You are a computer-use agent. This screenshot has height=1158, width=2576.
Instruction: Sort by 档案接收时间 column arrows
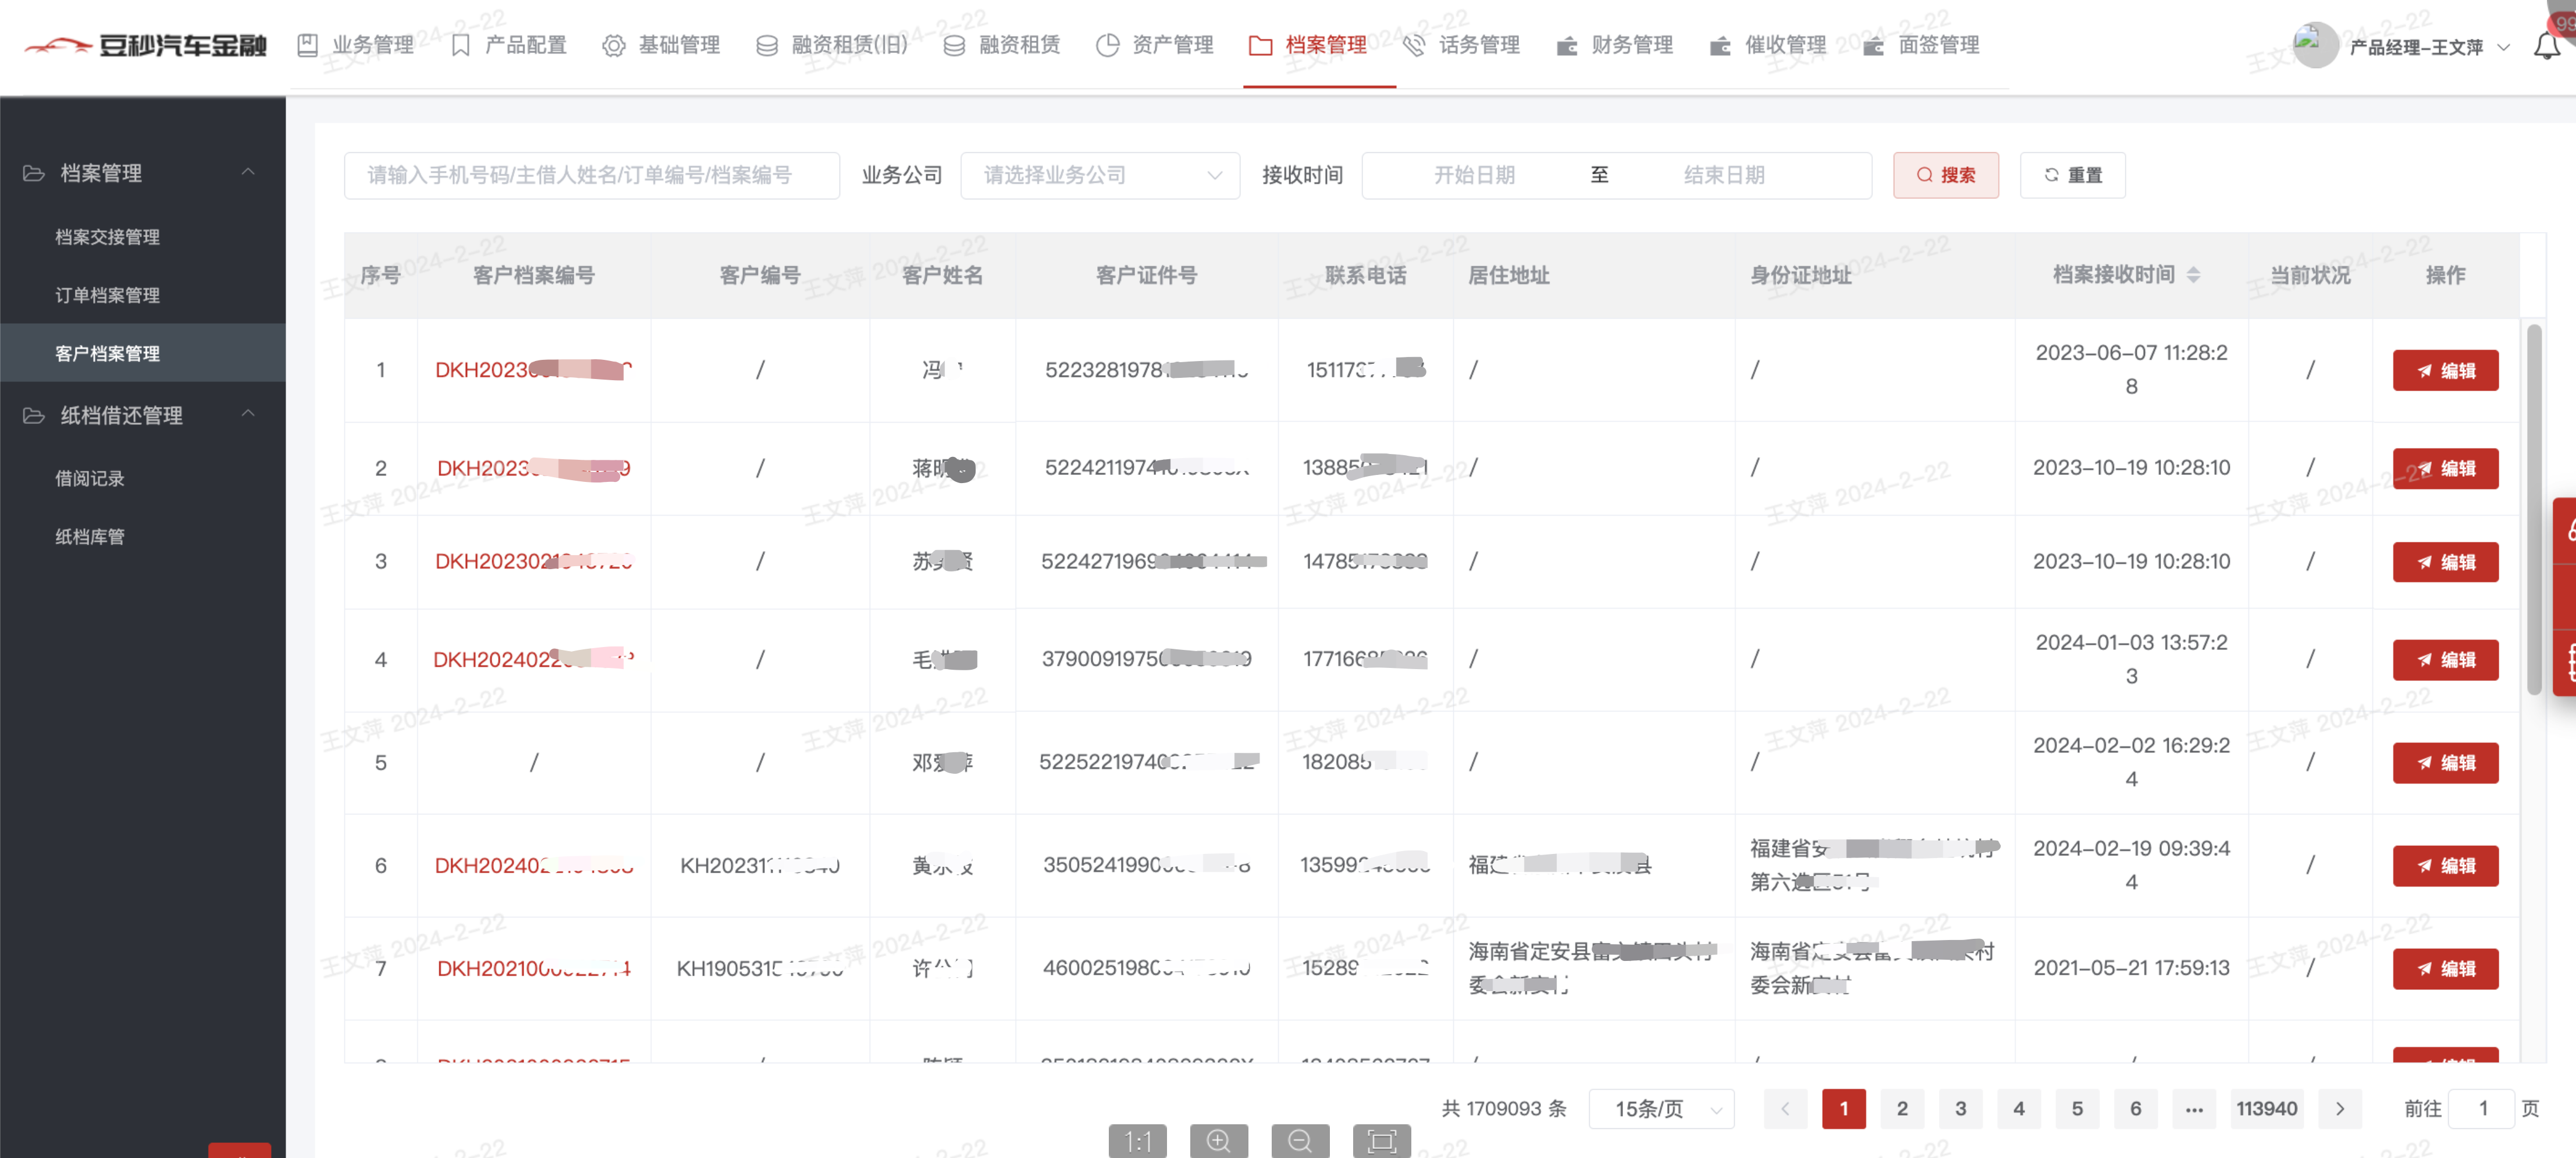pyautogui.click(x=2193, y=275)
